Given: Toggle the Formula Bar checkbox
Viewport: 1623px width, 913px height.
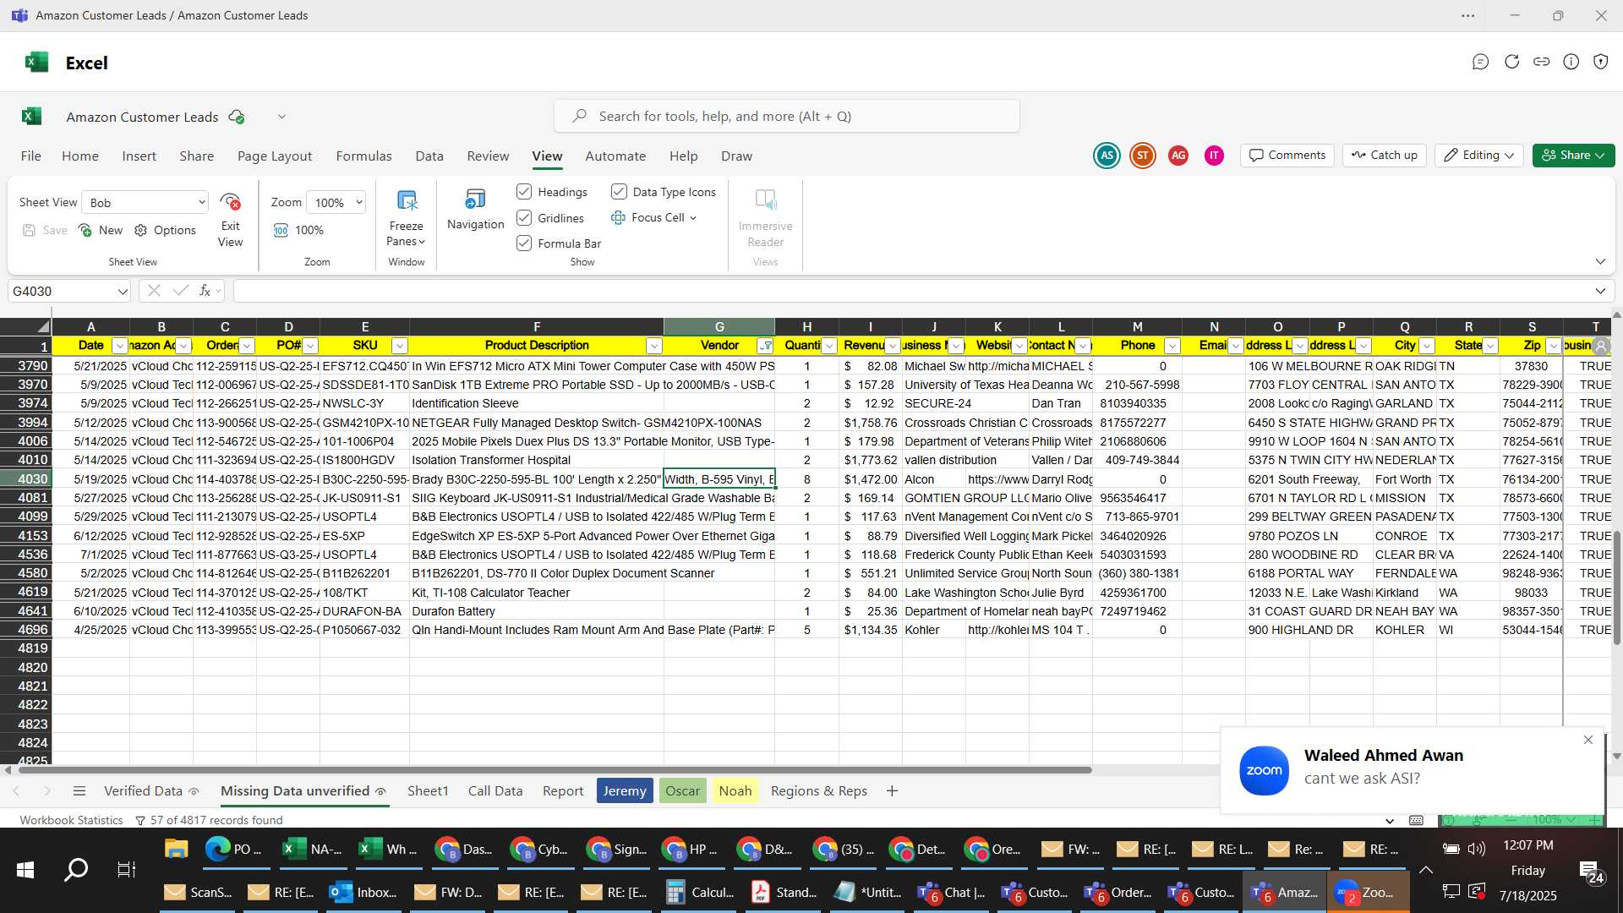Looking at the screenshot, I should click(x=524, y=243).
